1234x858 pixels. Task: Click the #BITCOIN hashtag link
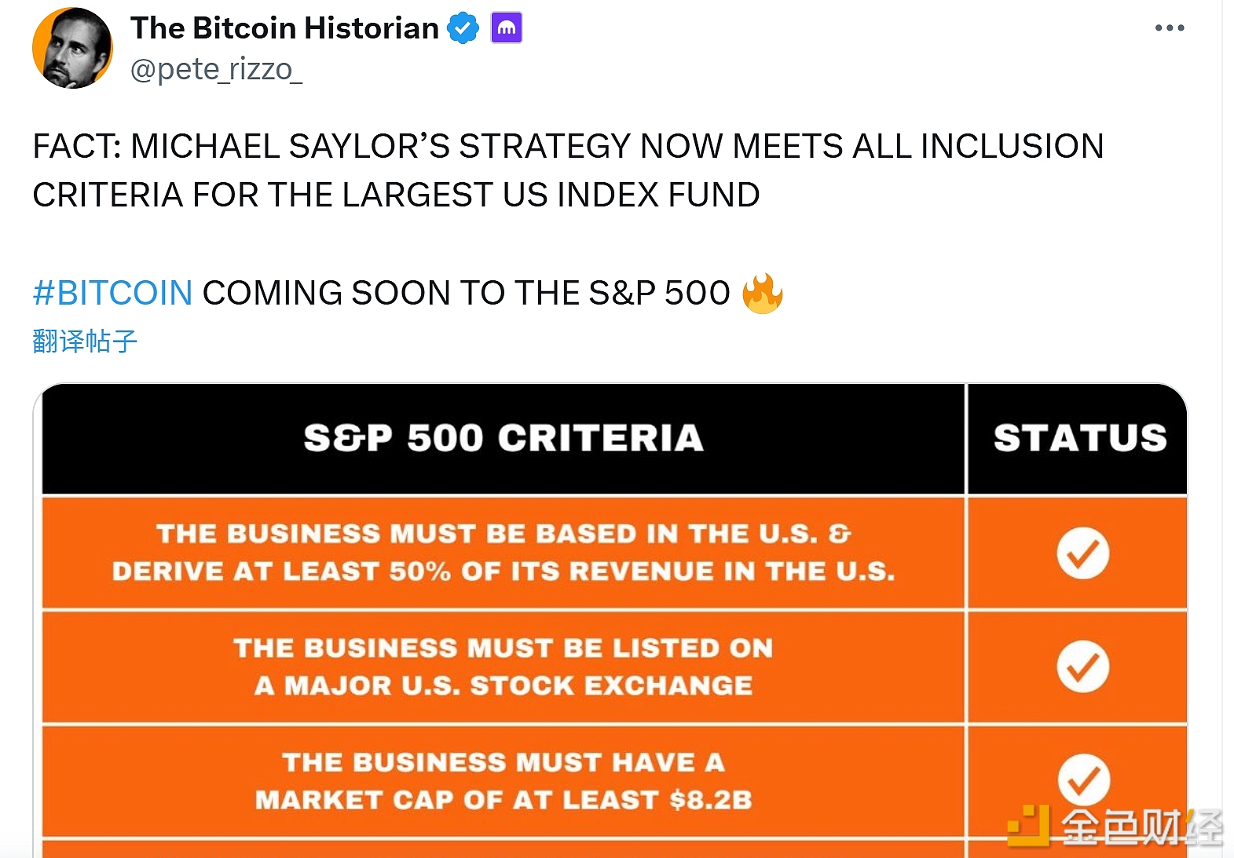pos(112,294)
